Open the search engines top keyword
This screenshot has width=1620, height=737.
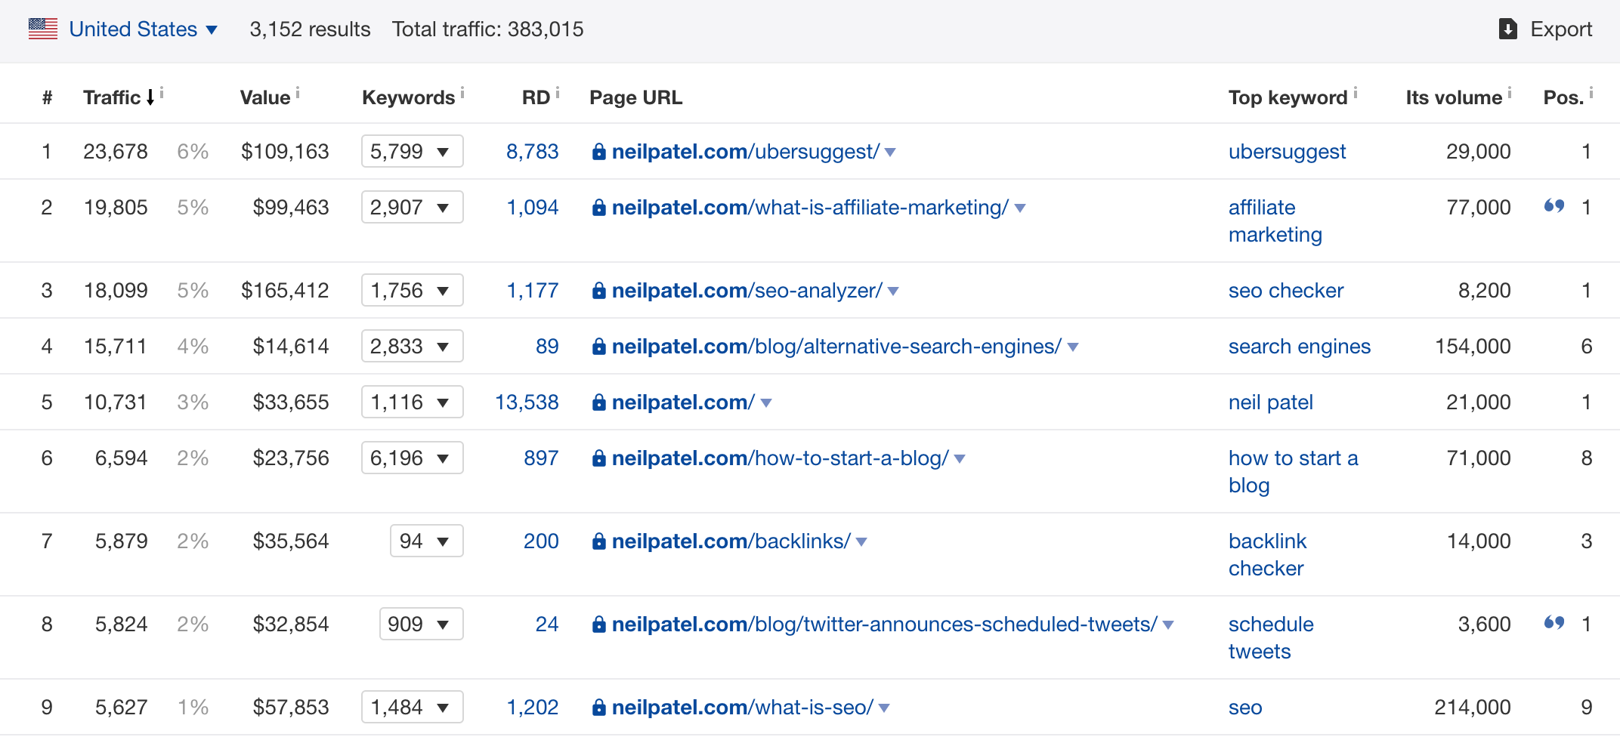click(1300, 347)
